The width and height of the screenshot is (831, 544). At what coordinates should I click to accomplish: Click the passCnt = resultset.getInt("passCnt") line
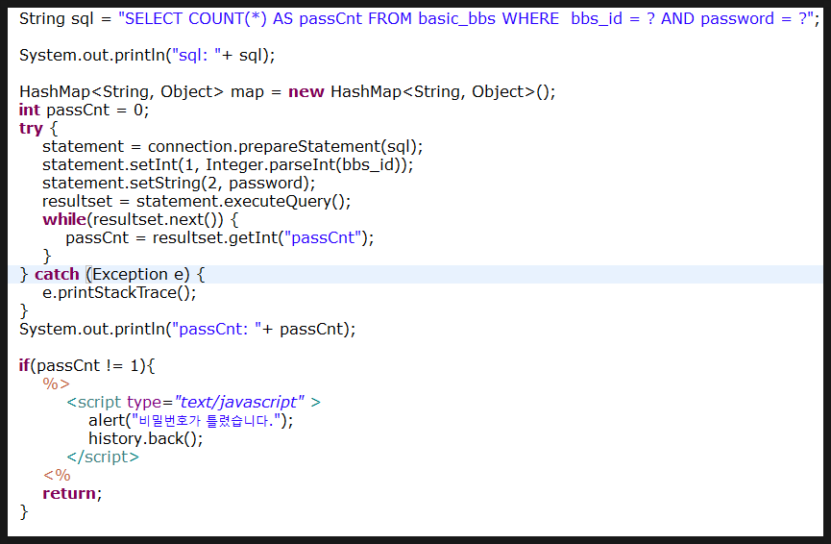219,238
